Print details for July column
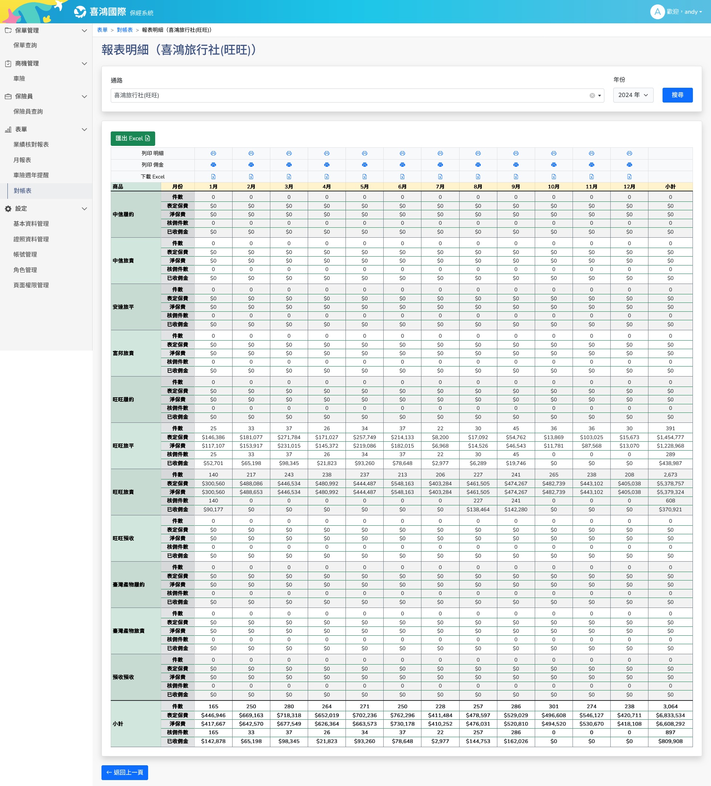 440,153
